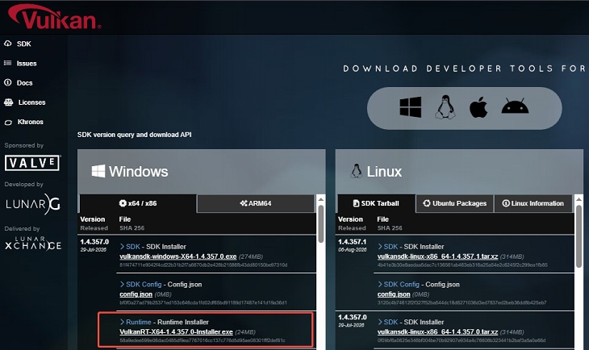This screenshot has height=350, width=589.
Task: Select the Apple platform icon
Action: coord(478,107)
